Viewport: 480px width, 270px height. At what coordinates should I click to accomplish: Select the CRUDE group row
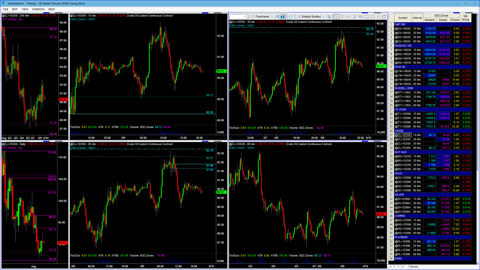433,131
